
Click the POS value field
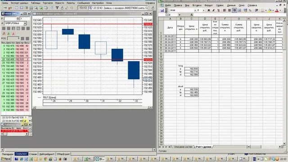pyautogui.click(x=13, y=38)
